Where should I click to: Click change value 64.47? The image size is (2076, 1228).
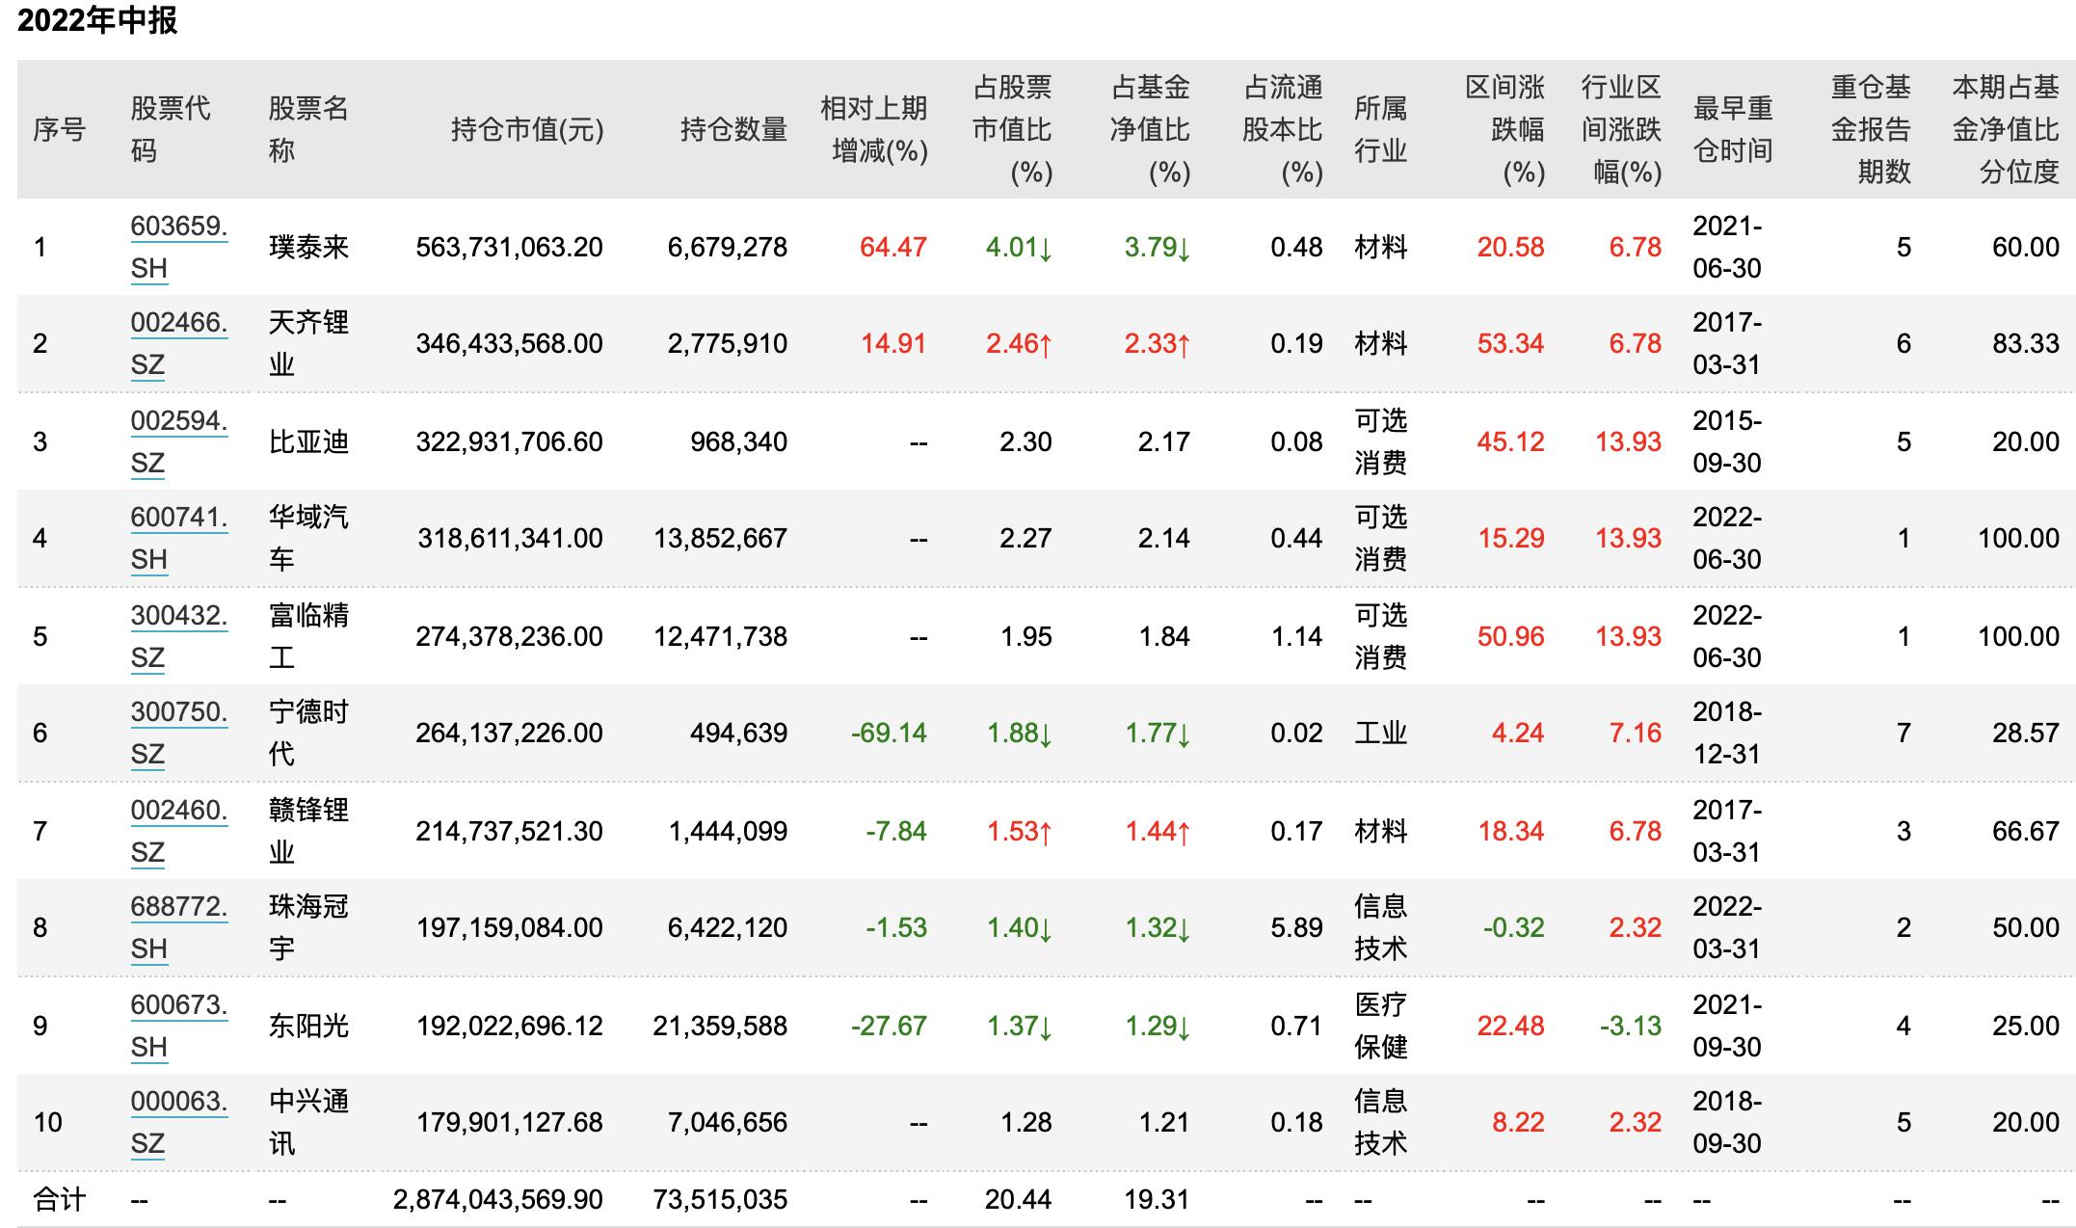coord(892,248)
